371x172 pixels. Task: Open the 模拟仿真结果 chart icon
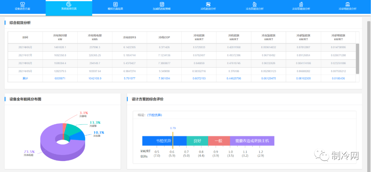pyautogui.click(x=115, y=4)
